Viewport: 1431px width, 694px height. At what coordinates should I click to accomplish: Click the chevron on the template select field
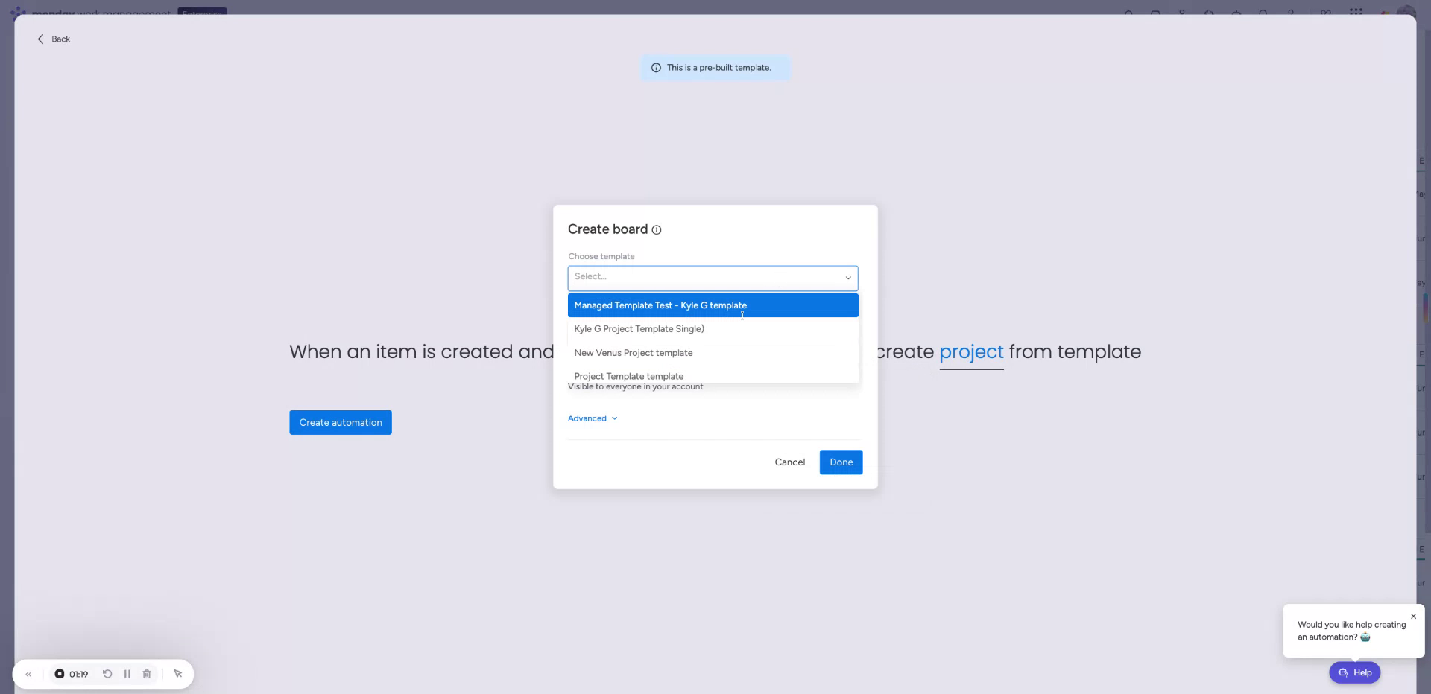click(x=847, y=278)
